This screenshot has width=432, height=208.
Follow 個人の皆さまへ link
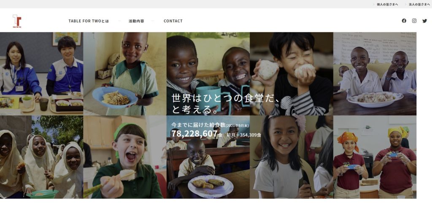(387, 4)
